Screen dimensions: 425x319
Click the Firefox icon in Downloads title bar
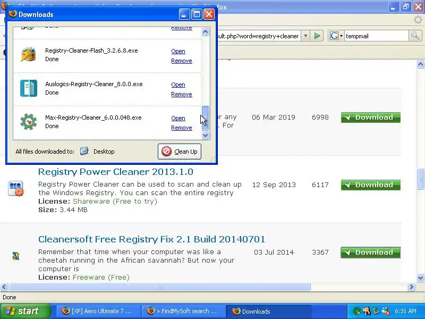(12, 14)
